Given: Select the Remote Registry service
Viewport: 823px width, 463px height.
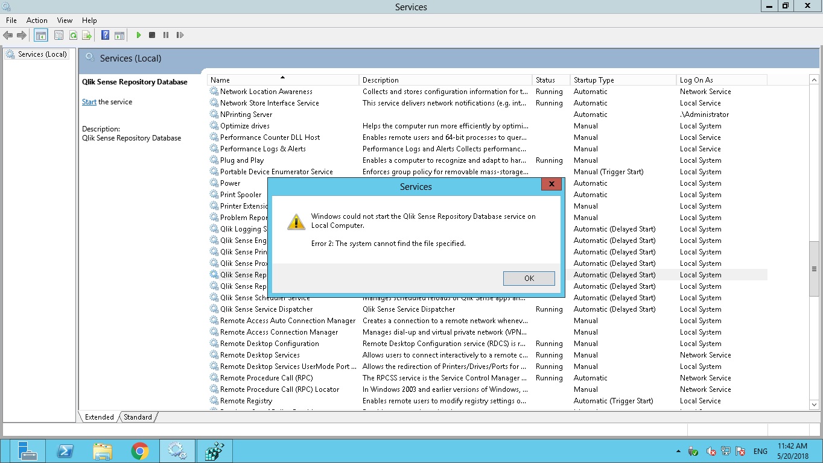Looking at the screenshot, I should (488, 401).
